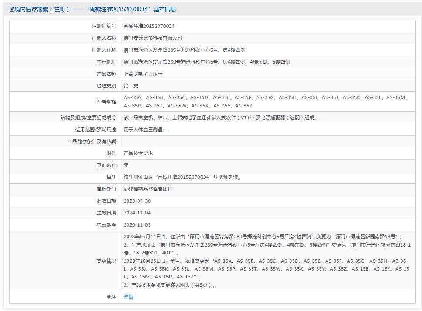Select registration number 闽械注准20152070034 value
The image size is (422, 311).
pos(149,26)
